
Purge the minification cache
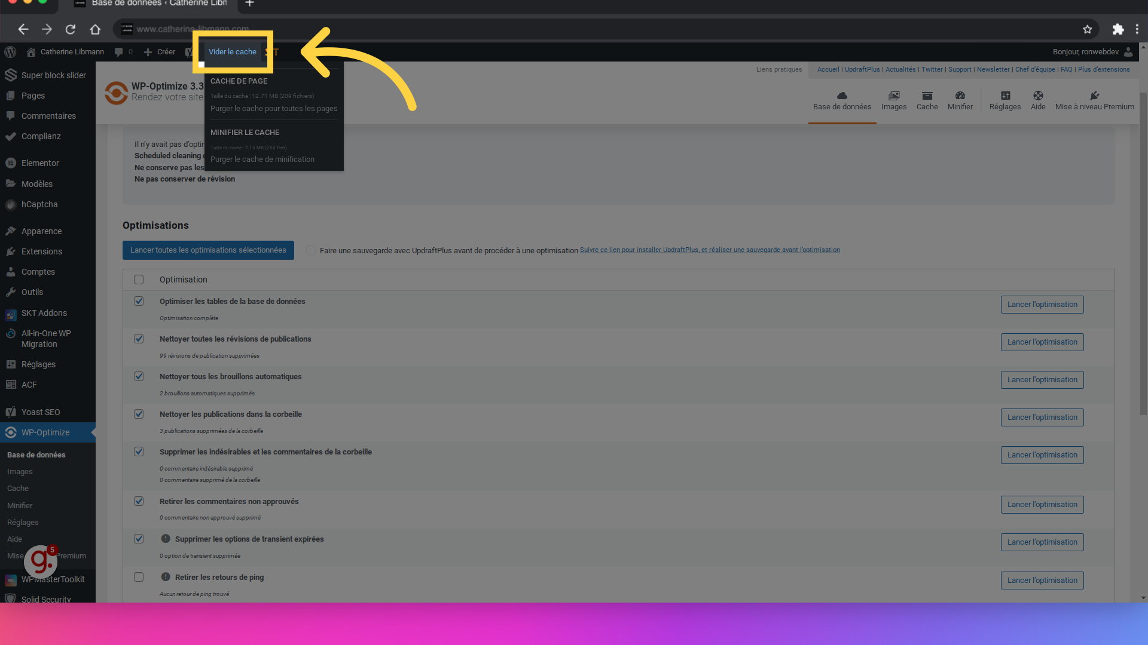[x=262, y=159]
